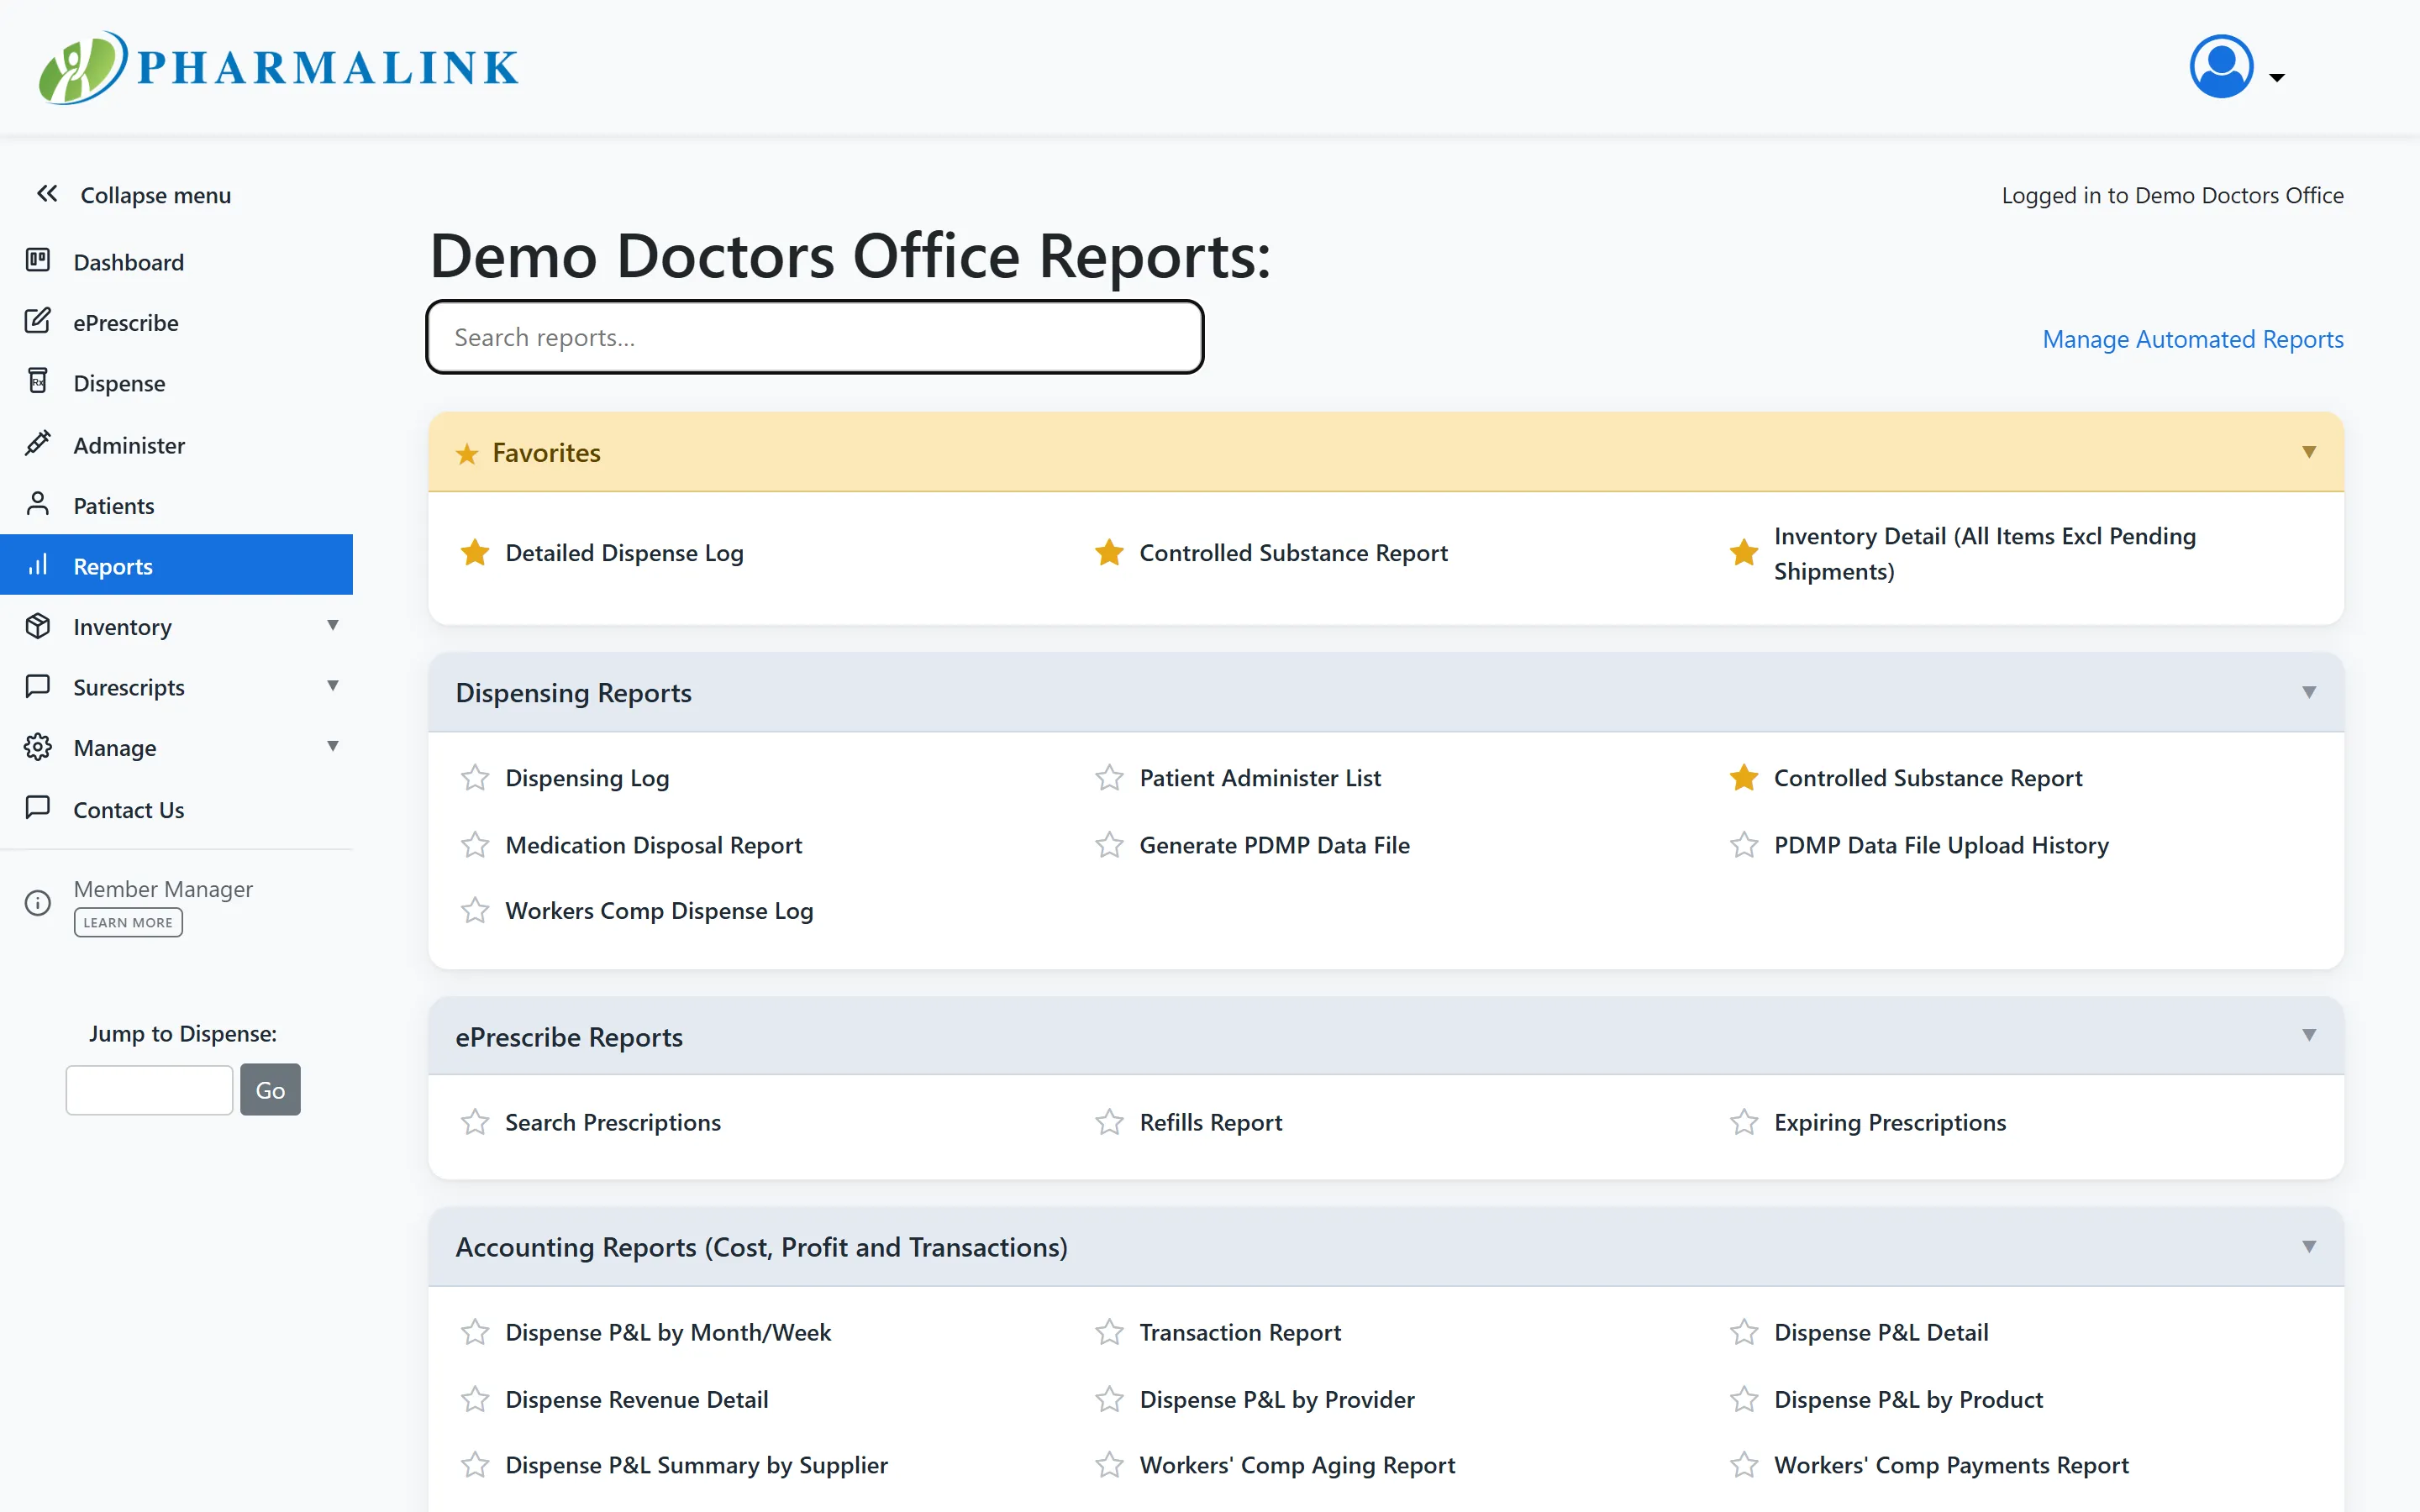Open the user account avatar menu
This screenshot has height=1512, width=2420.
tap(2220, 67)
